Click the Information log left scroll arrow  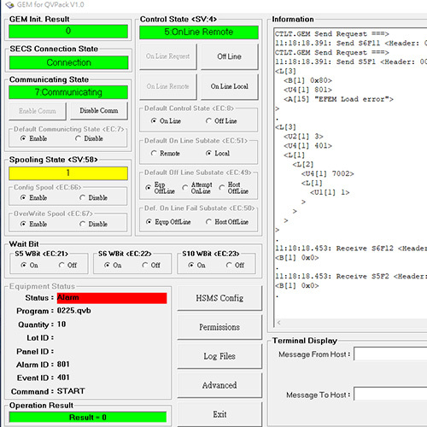(279, 323)
